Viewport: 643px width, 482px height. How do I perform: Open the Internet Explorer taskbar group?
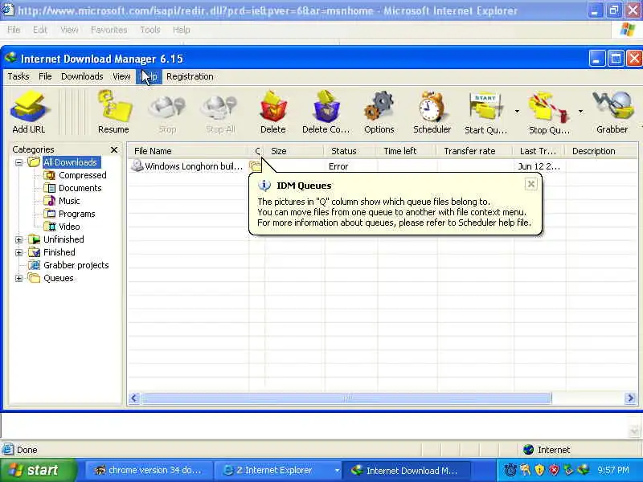tap(278, 471)
